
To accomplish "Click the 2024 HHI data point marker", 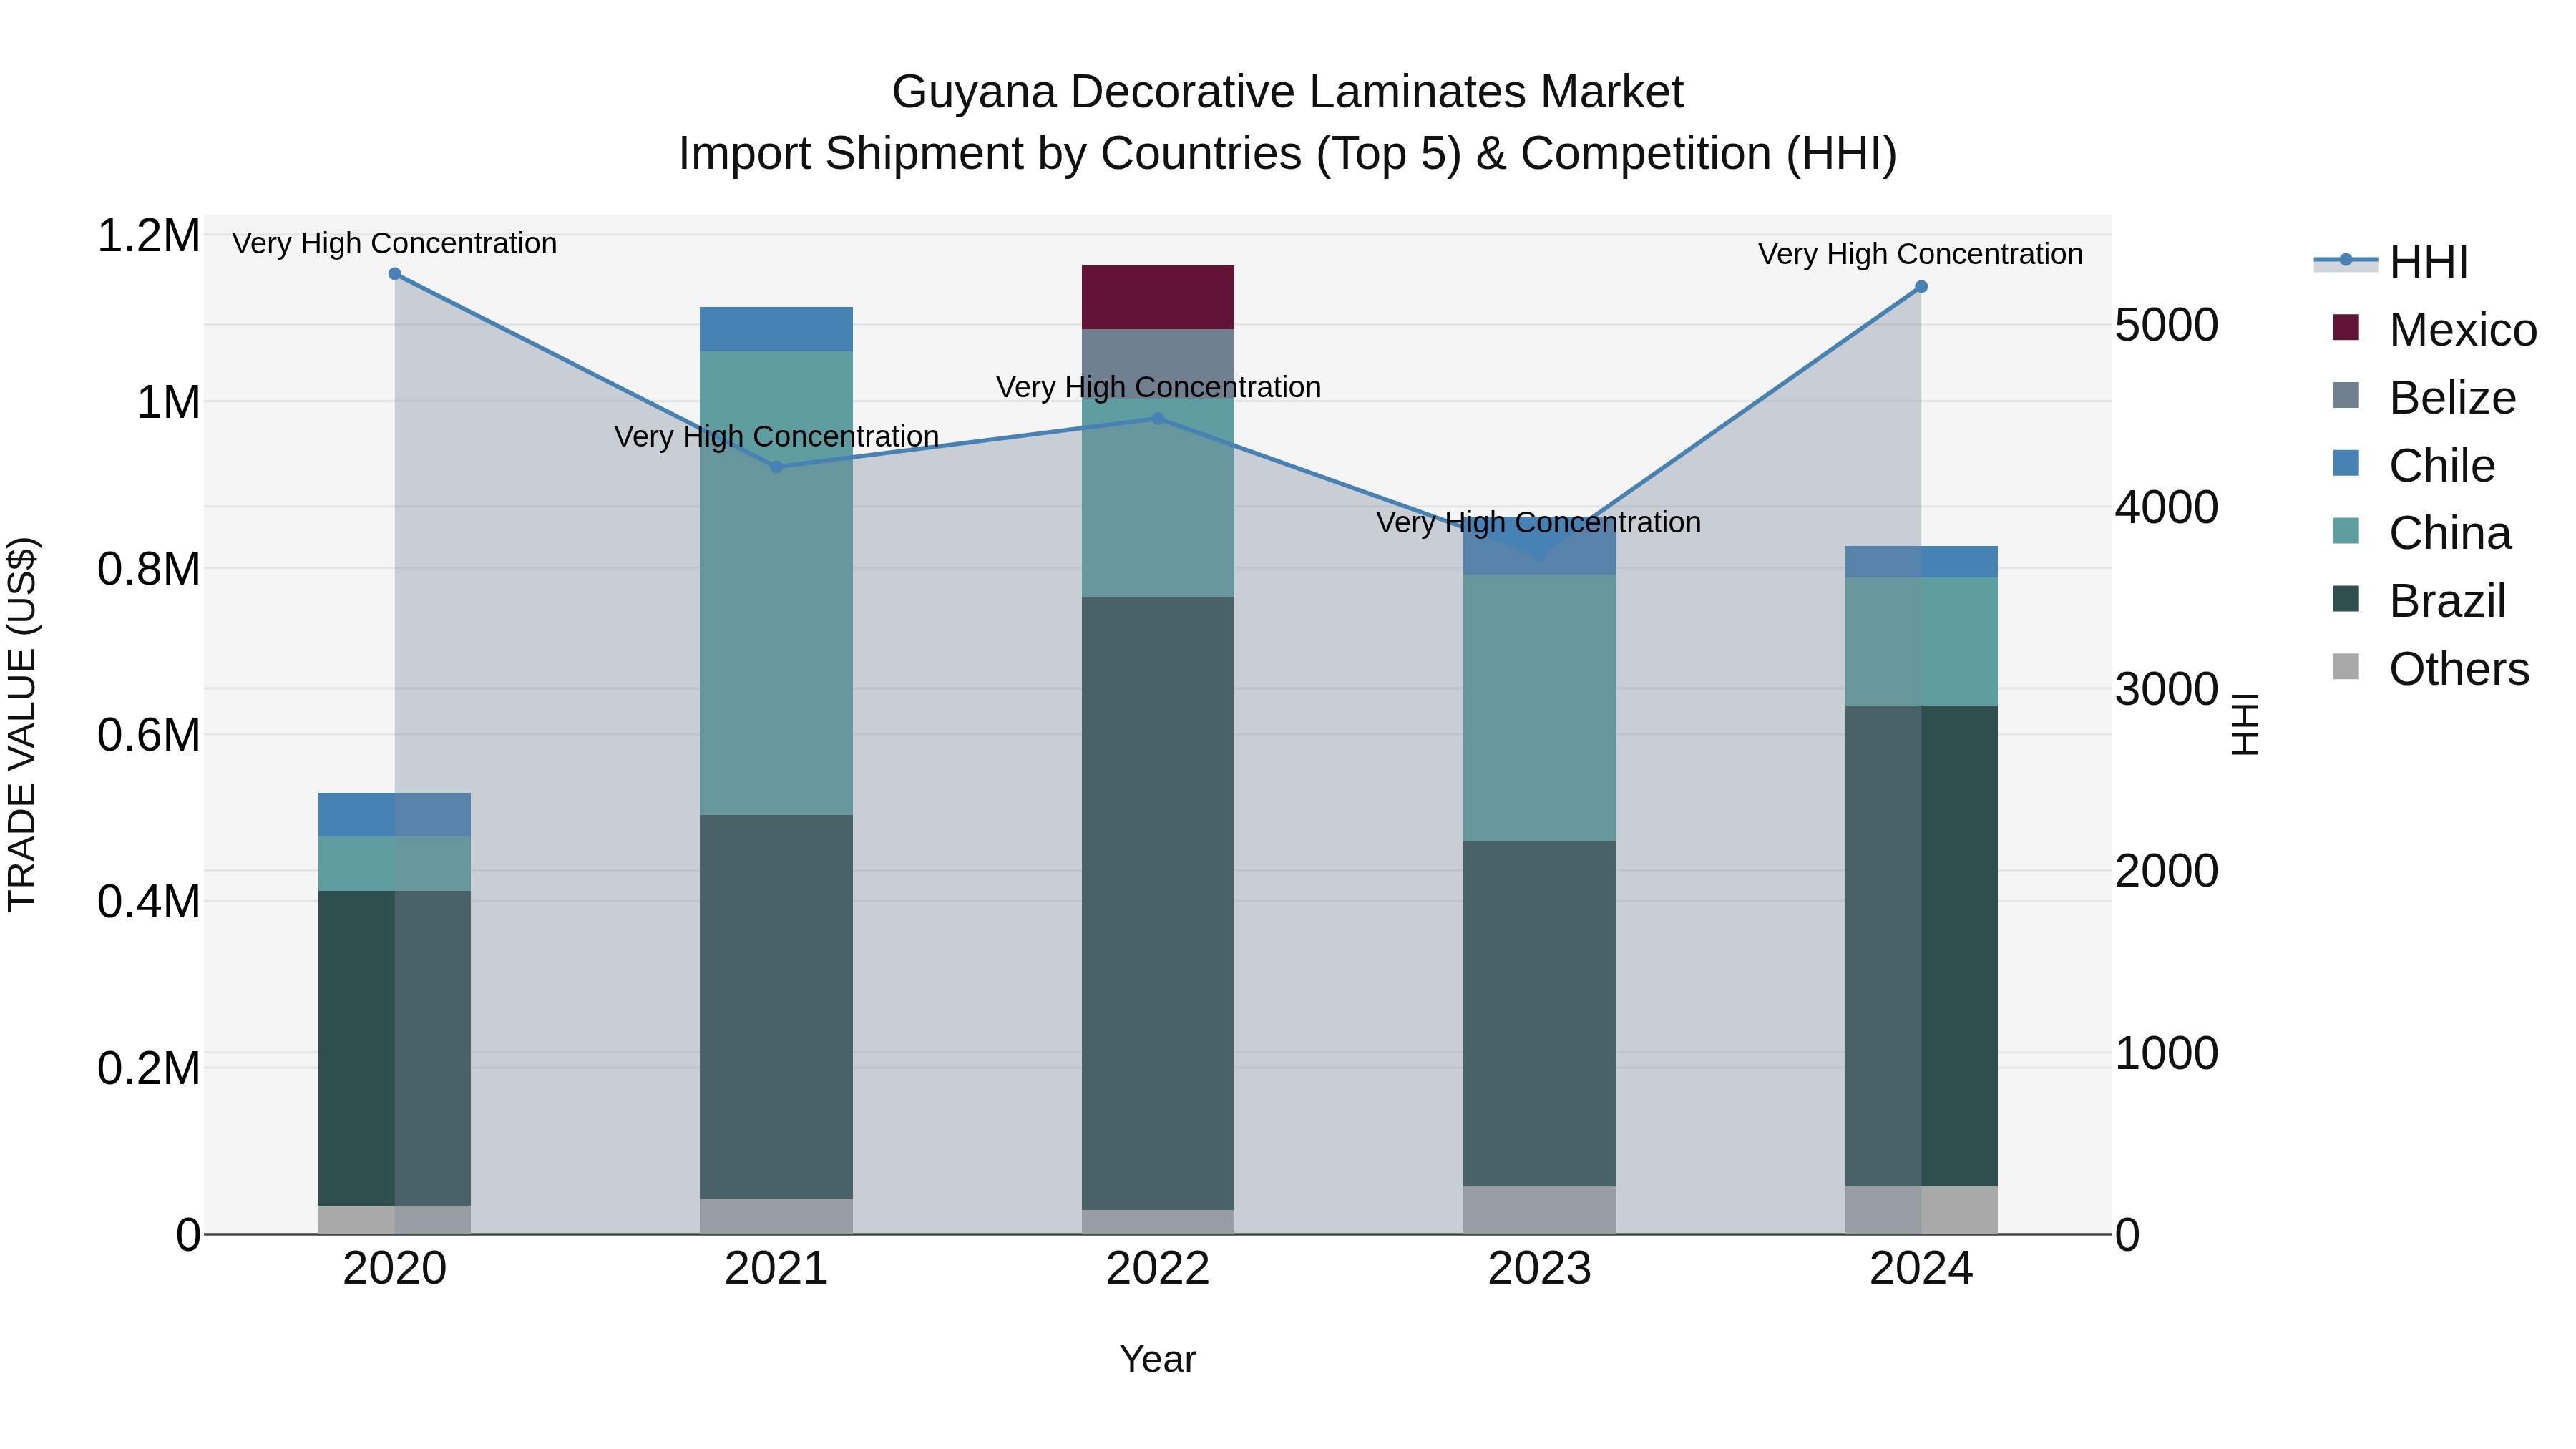I will tap(1921, 287).
